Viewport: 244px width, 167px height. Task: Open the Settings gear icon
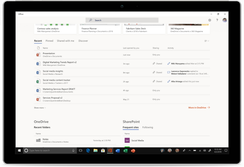(210, 20)
